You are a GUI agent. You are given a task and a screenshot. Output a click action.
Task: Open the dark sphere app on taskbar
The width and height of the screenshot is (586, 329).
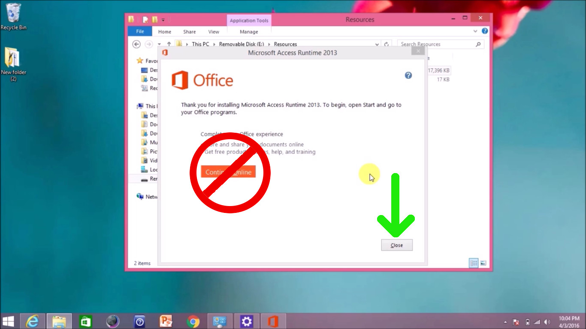[112, 321]
